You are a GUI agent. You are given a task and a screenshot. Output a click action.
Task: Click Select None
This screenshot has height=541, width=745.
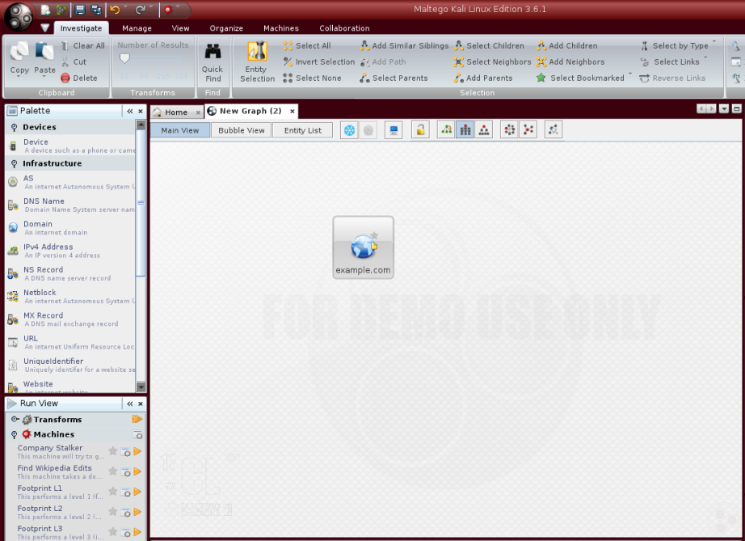312,78
